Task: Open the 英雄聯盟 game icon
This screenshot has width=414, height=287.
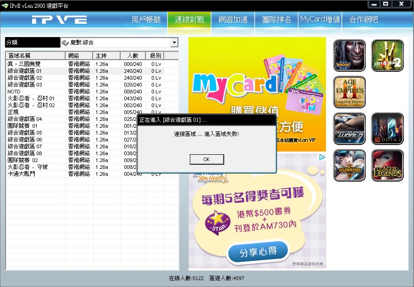Action: pyautogui.click(x=349, y=166)
